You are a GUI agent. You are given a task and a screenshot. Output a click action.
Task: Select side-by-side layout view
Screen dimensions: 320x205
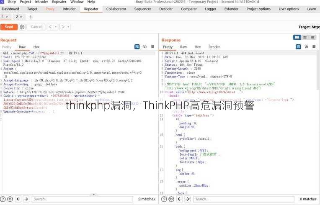tap(297, 37)
